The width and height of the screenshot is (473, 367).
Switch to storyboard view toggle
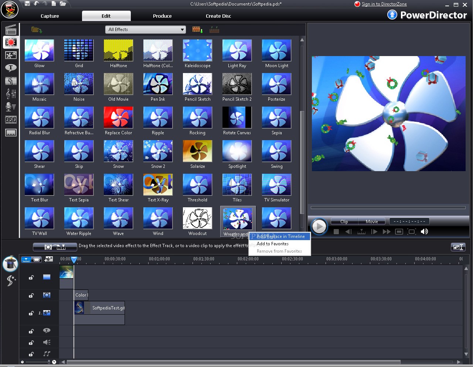[37, 260]
